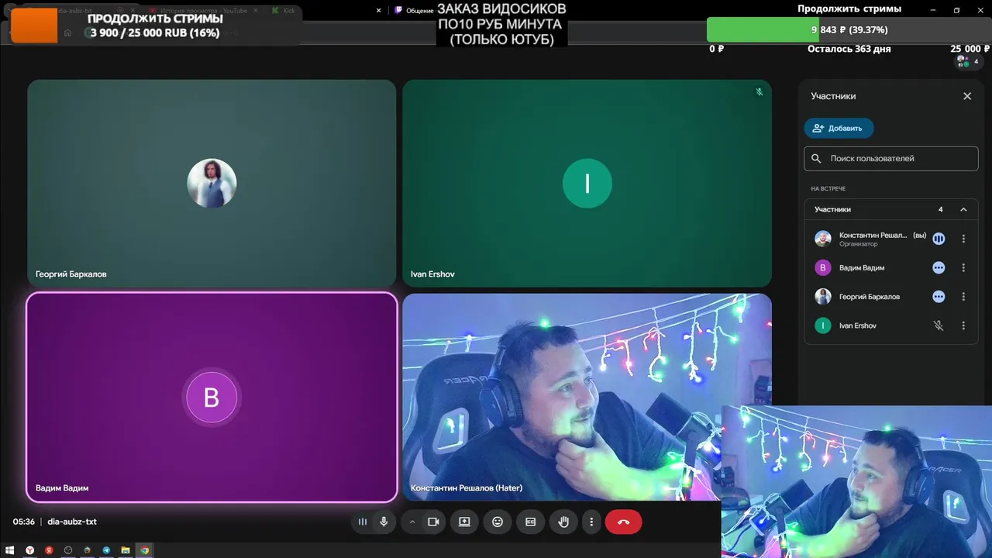This screenshot has height=558, width=992.
Task: Click the purple B avatar in the participants list
Action: 823,267
